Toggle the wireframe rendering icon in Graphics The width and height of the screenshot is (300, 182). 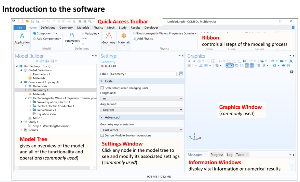(242, 65)
